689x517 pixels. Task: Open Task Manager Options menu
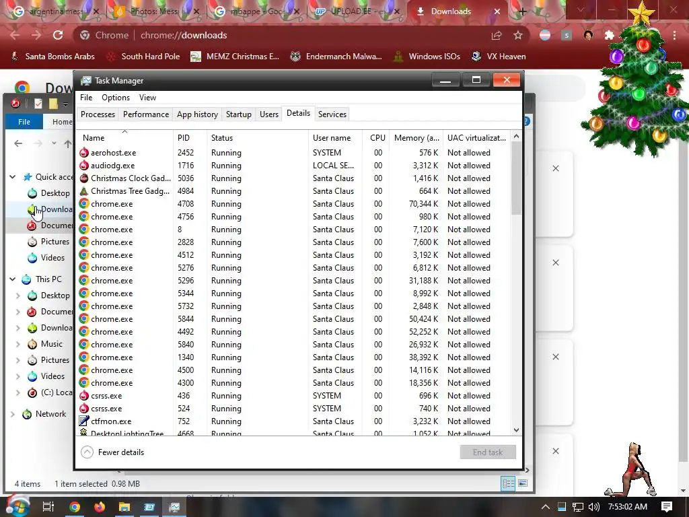[116, 98]
